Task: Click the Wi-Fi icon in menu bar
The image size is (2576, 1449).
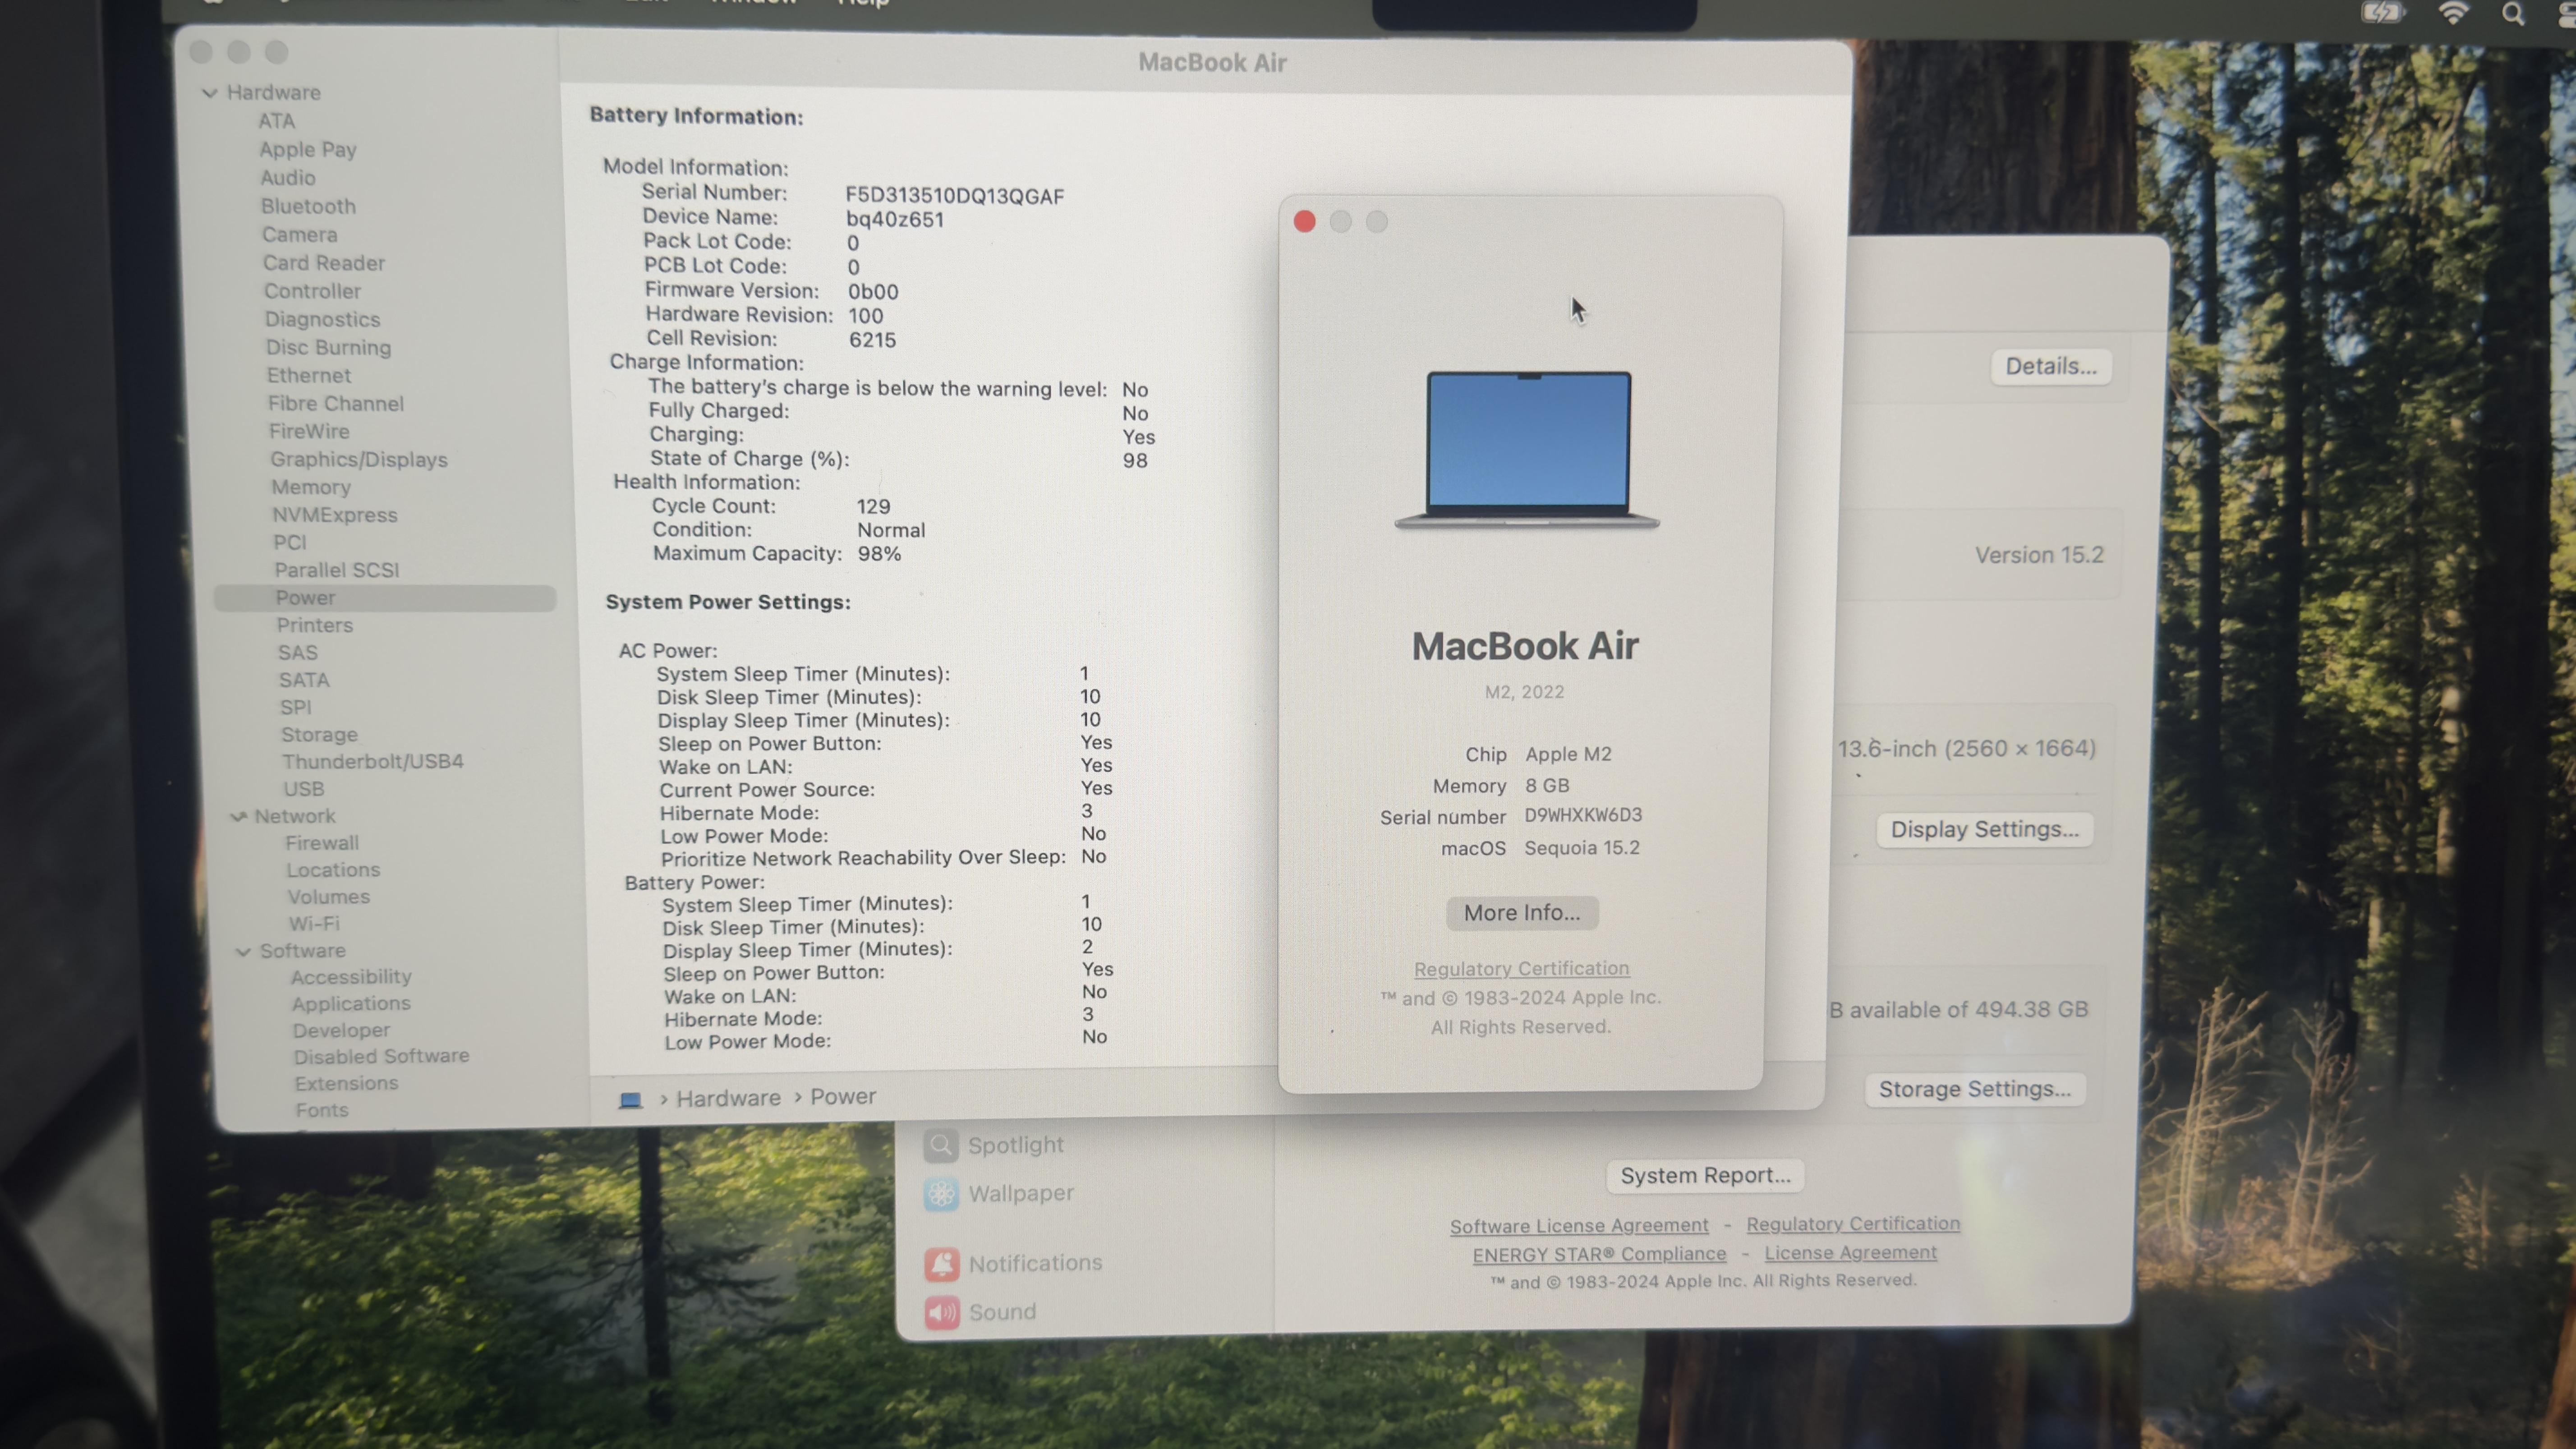Action: [x=2453, y=13]
